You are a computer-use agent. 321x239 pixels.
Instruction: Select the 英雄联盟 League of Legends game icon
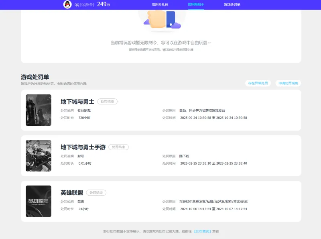click(x=39, y=201)
